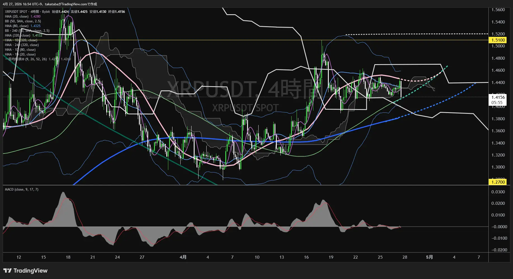Click the 一目均衡表 Ichimoku indicator legend

[26, 59]
